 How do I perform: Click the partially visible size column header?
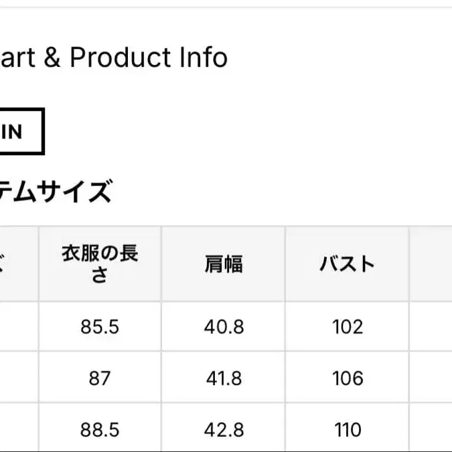pos(18,264)
